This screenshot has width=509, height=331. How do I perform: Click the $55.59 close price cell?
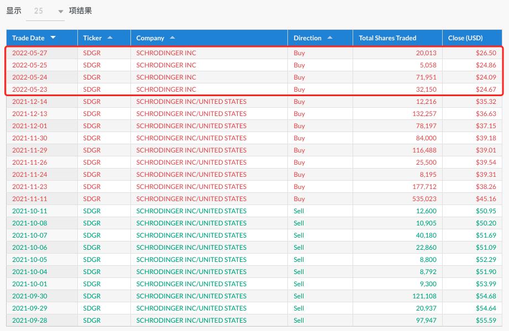click(485, 321)
